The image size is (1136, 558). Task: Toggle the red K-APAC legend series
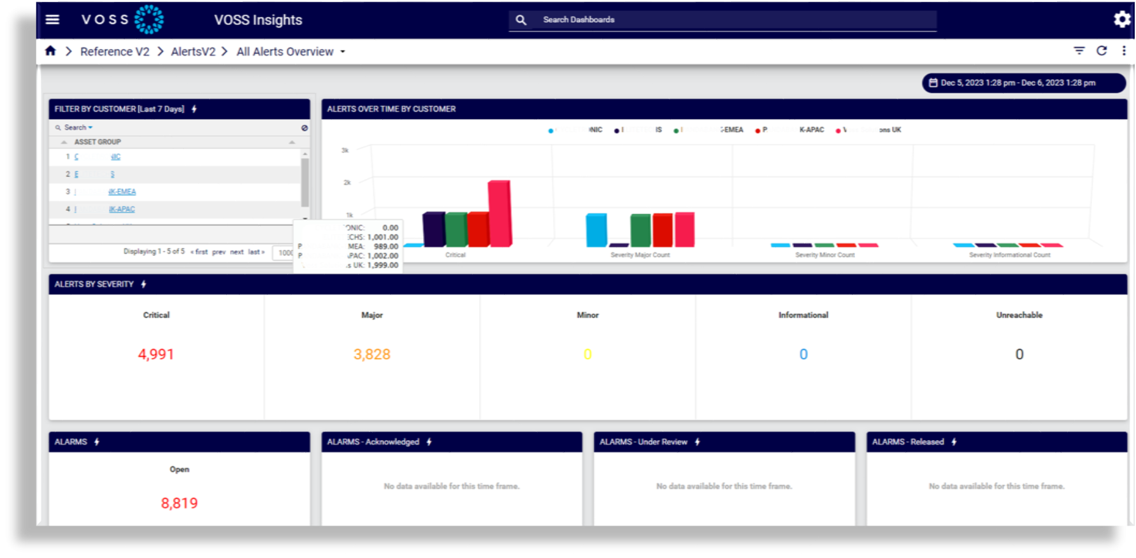[789, 130]
